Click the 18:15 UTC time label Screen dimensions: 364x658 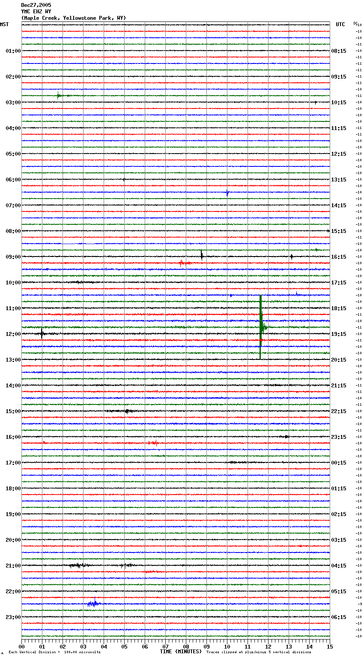[339, 308]
